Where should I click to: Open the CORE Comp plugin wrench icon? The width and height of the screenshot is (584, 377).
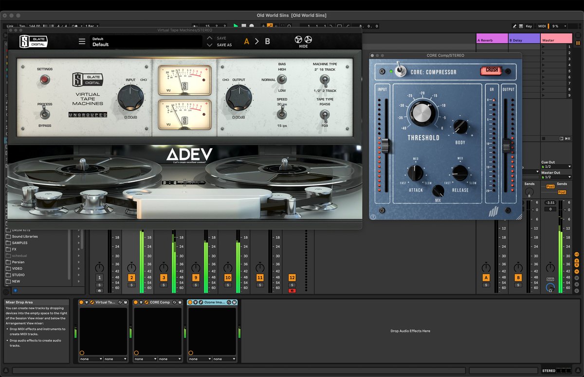coord(146,302)
